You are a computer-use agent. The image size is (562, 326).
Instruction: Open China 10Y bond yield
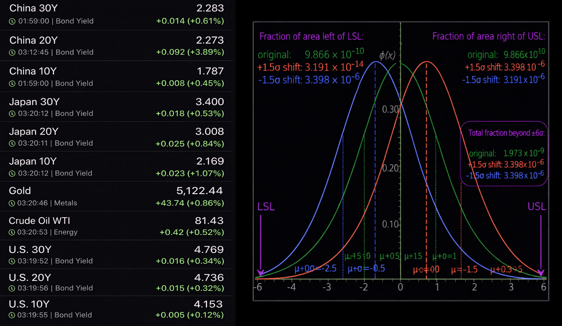point(116,77)
